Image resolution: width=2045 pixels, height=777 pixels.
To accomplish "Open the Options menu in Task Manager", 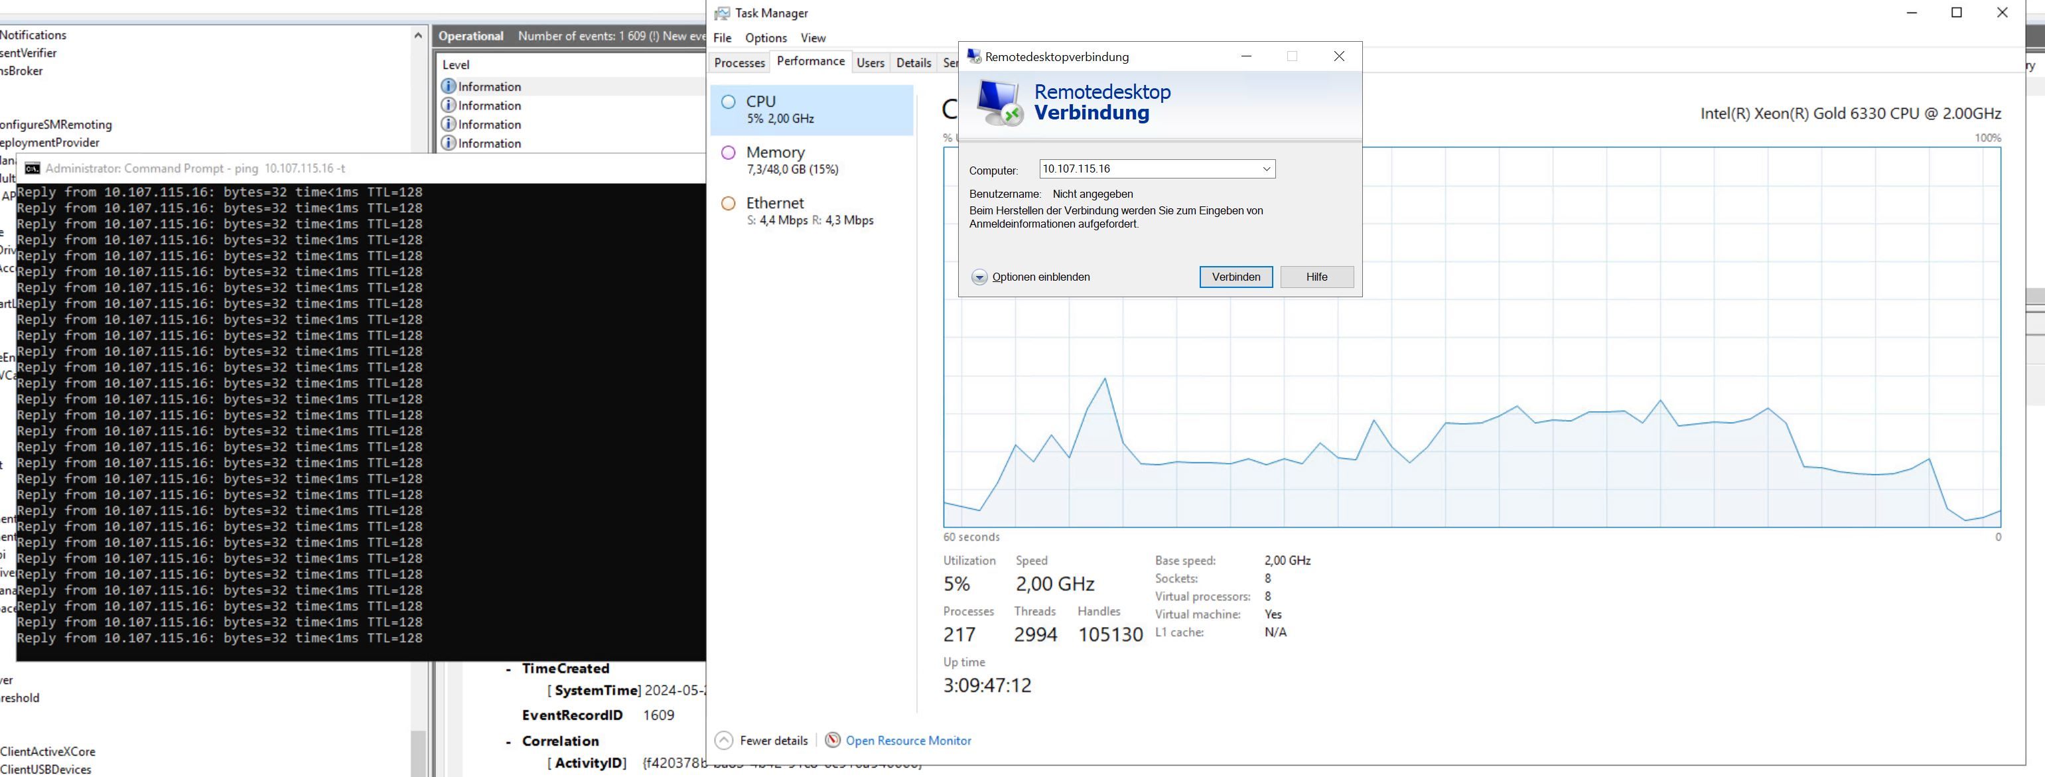I will coord(765,38).
